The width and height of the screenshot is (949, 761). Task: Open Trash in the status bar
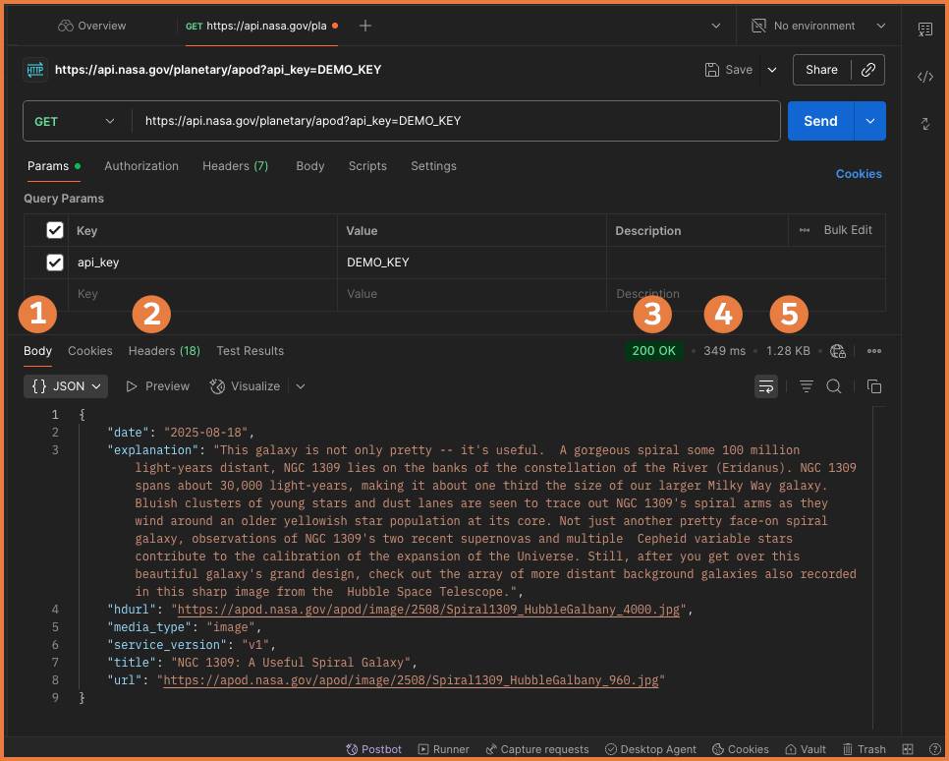[x=865, y=749]
